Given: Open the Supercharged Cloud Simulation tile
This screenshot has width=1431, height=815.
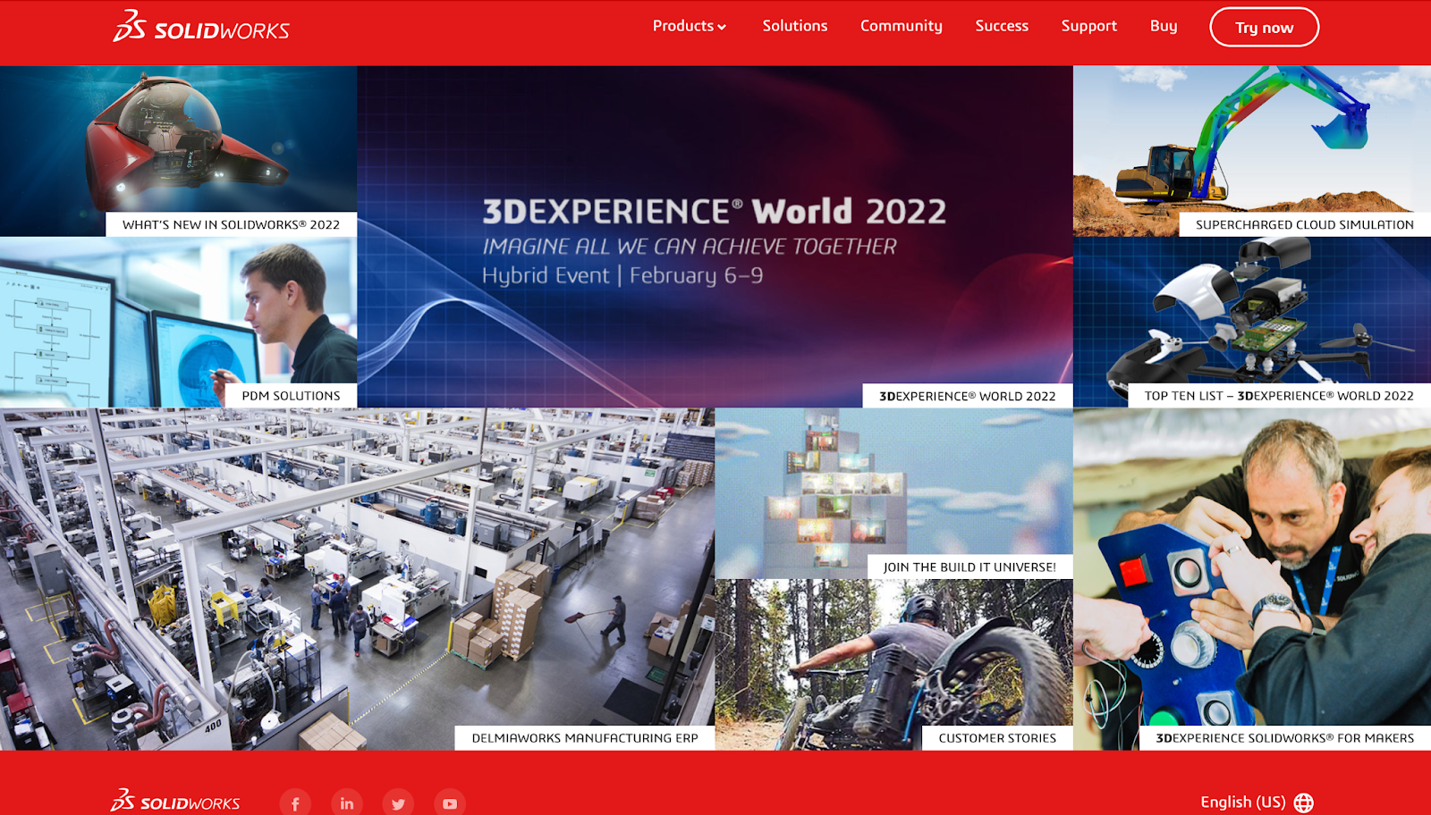Looking at the screenshot, I should [1252, 151].
